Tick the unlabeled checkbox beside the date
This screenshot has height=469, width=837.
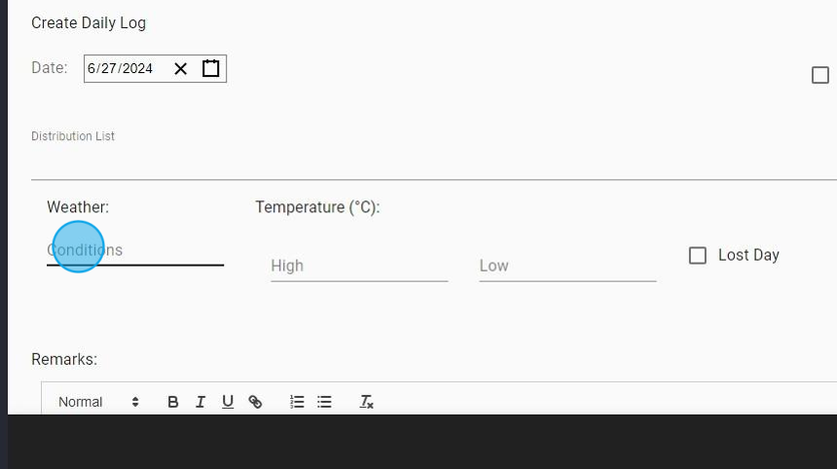click(820, 75)
